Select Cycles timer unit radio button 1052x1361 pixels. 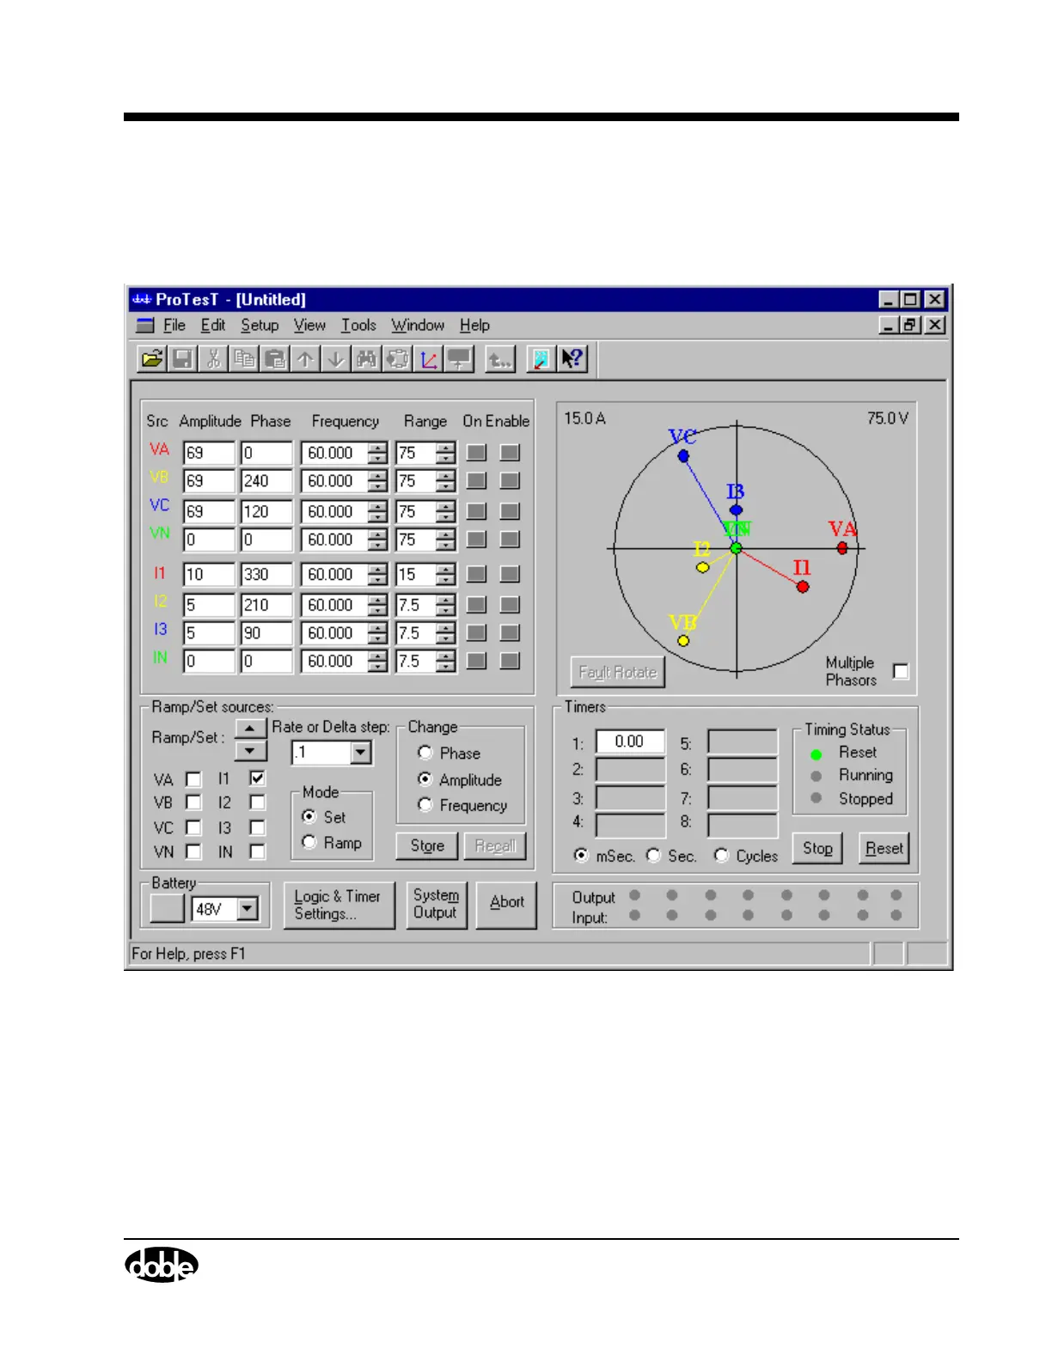[721, 855]
